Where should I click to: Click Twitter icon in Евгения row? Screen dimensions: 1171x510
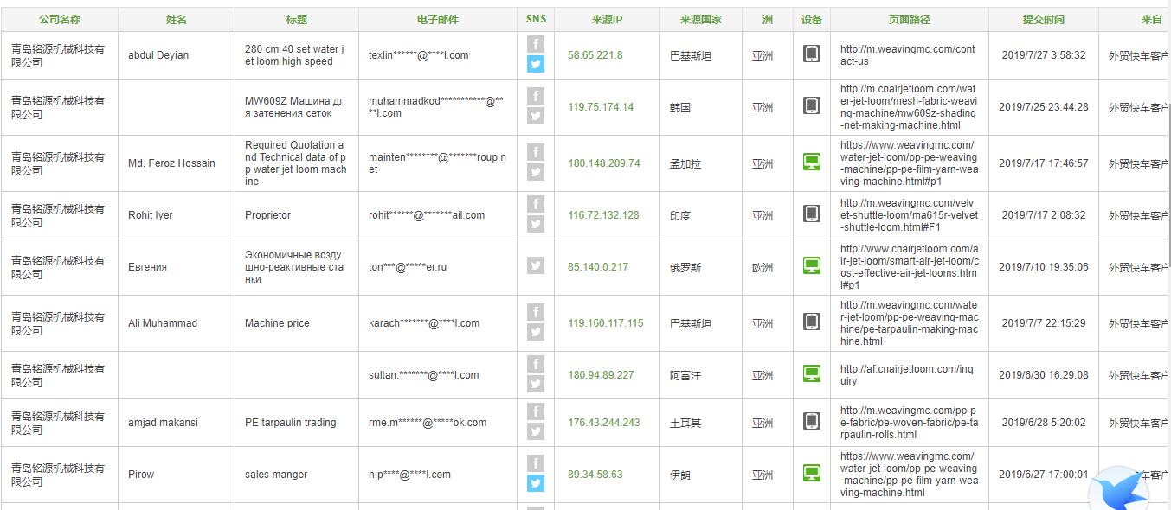click(536, 266)
